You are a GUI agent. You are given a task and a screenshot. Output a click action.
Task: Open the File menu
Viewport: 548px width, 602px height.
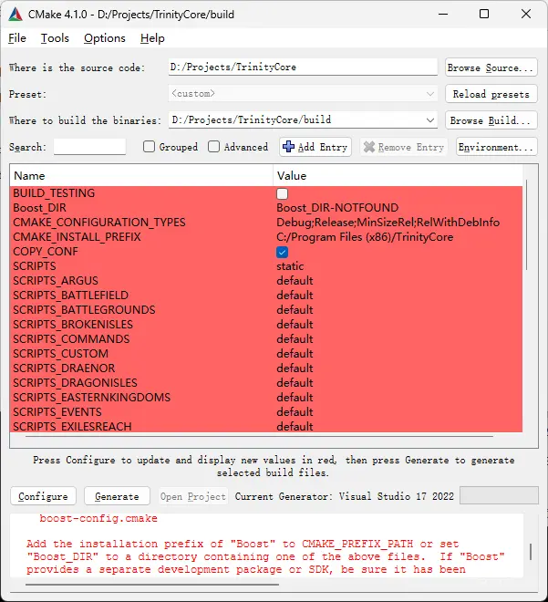tap(17, 38)
